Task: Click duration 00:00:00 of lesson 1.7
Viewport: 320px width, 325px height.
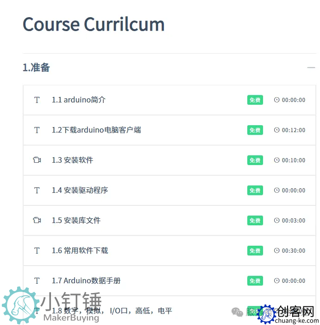Action: 294,280
